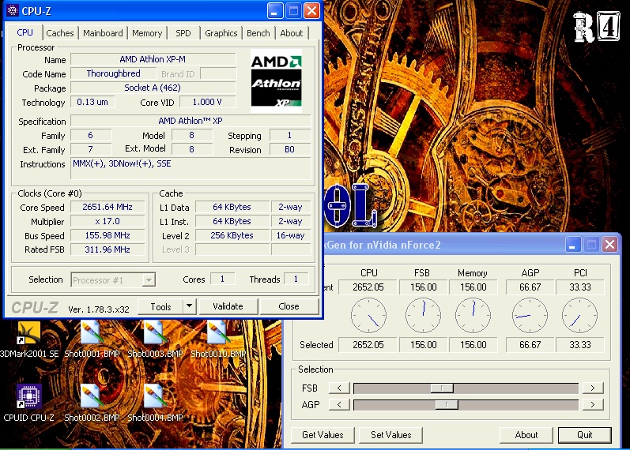
Task: Click the 0.13 um technology field
Action: (92, 102)
